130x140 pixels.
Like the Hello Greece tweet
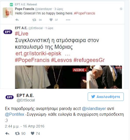click(51, 20)
